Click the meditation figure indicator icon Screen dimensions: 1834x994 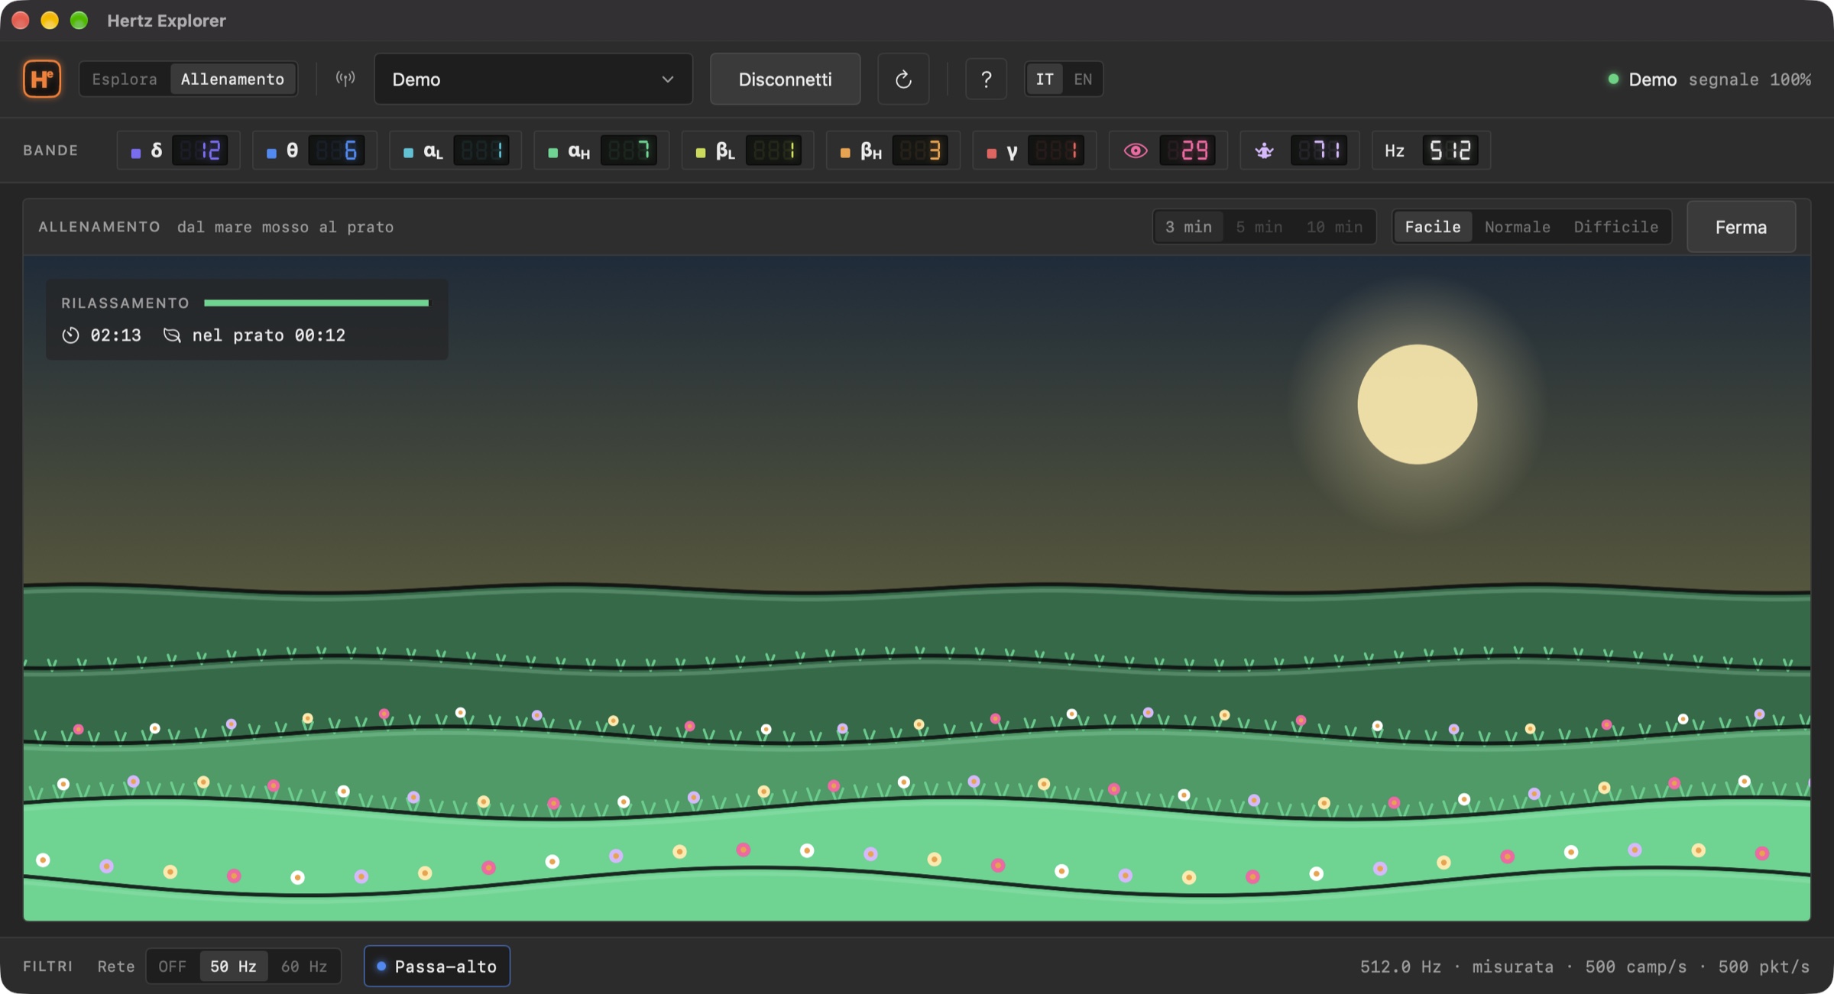click(x=1265, y=151)
